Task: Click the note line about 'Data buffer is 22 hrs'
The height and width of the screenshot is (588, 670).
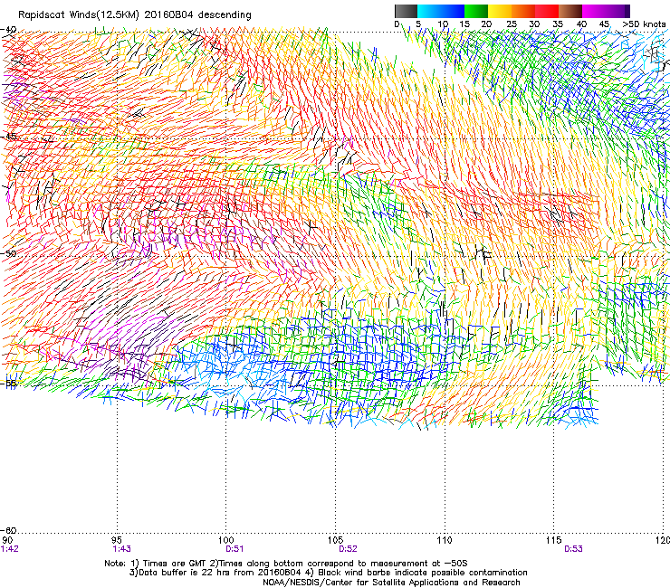Action: tap(328, 573)
